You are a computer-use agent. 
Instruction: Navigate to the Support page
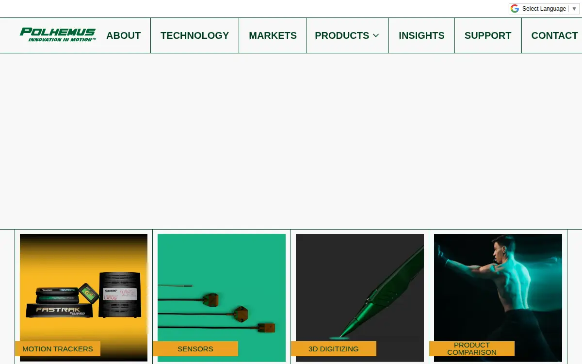pos(488,35)
